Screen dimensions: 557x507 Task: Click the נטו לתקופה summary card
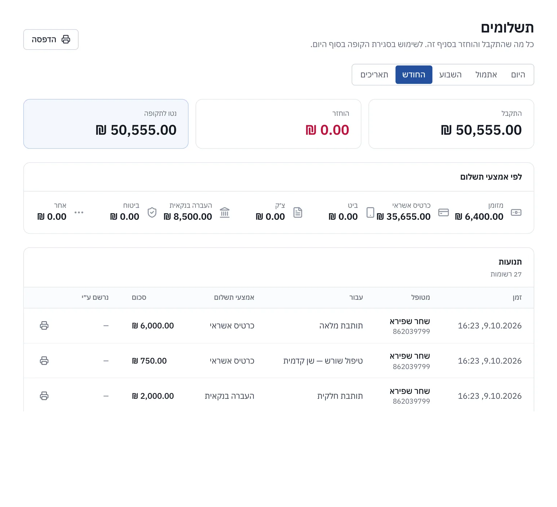click(106, 124)
